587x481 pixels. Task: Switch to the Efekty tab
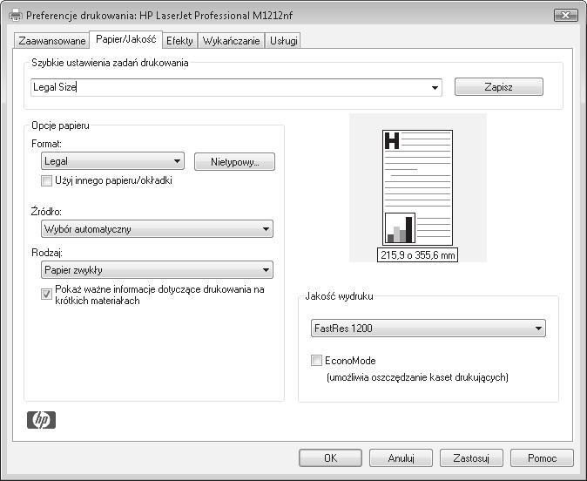179,40
